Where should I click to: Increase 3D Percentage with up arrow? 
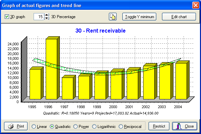[x=46, y=15]
